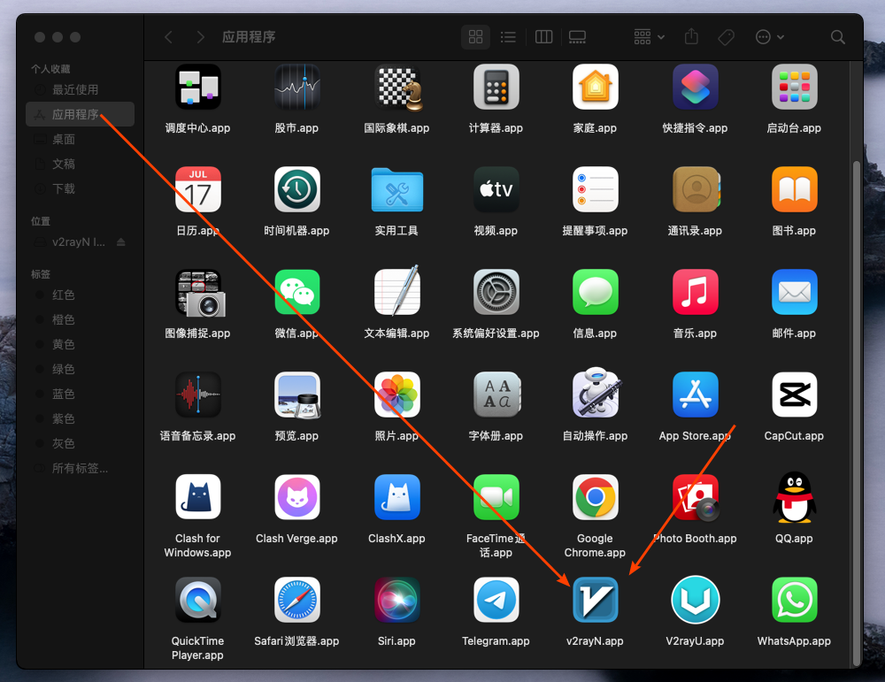Image resolution: width=885 pixels, height=682 pixels.
Task: Select the CapCut.app icon
Action: 794,395
